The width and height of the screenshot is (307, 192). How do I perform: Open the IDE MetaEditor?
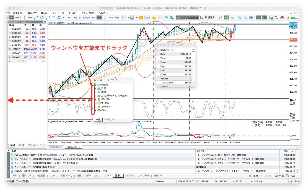pos(148,18)
